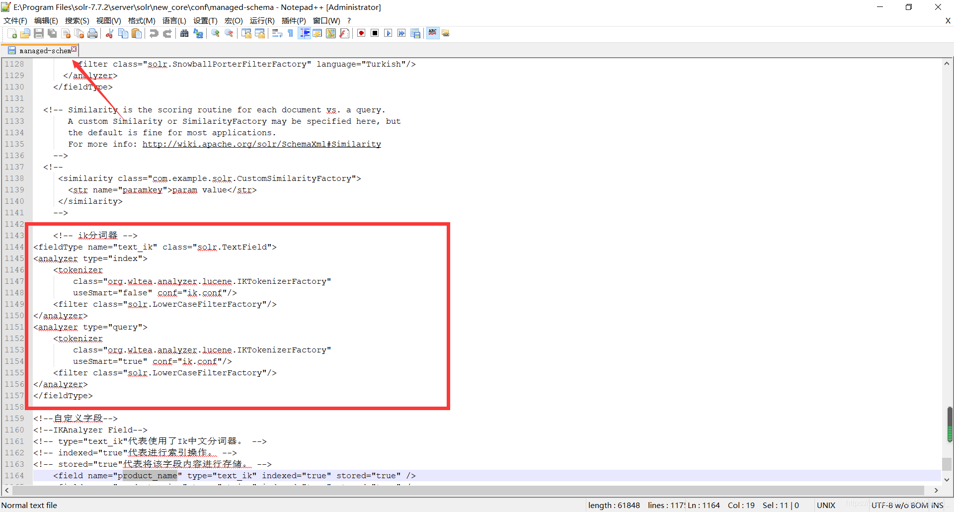
Task: Open the Function List panel icon
Action: [344, 33]
